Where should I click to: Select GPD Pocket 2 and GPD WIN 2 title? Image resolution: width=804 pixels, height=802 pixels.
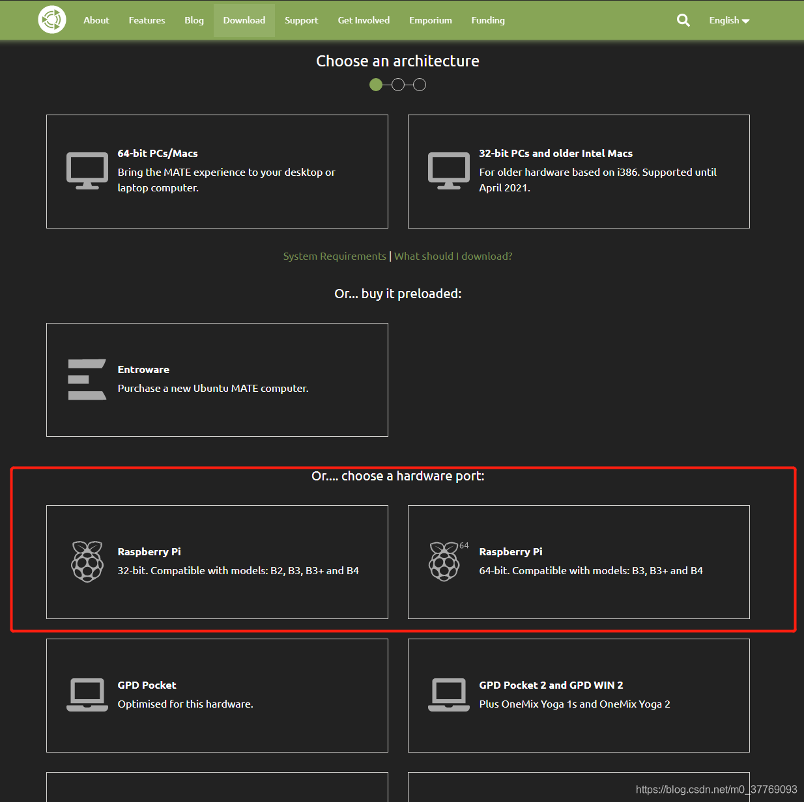[551, 685]
